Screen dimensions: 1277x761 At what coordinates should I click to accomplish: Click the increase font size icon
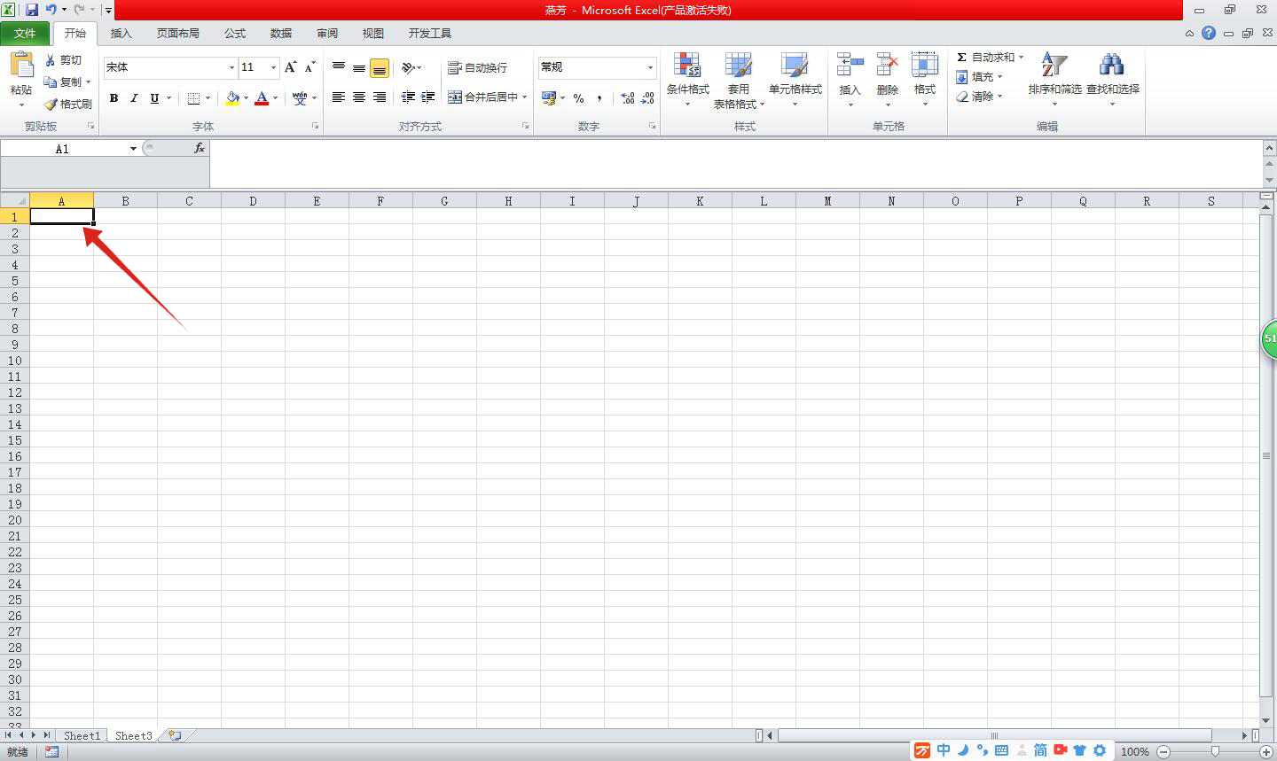coord(291,67)
